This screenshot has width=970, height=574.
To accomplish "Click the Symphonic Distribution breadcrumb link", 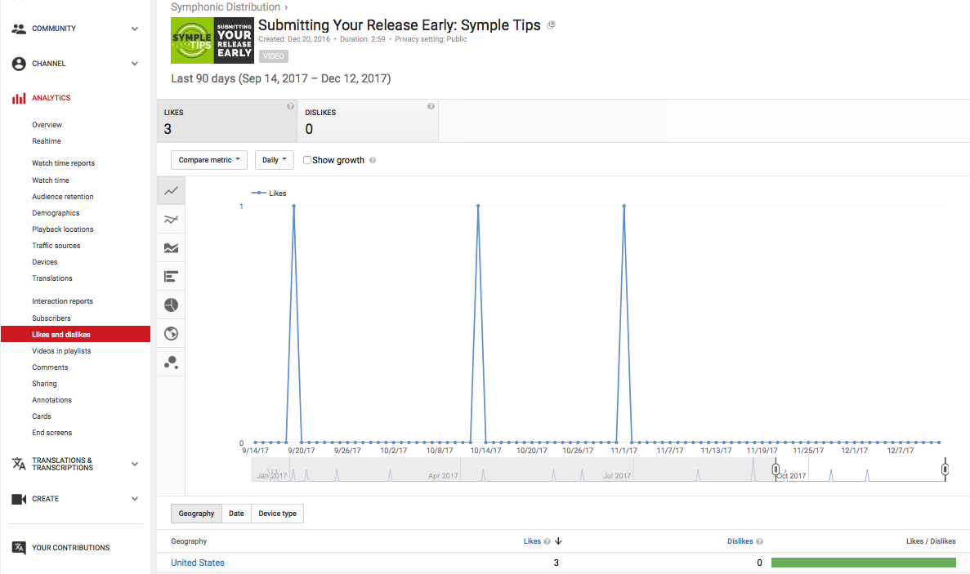I will (x=226, y=7).
